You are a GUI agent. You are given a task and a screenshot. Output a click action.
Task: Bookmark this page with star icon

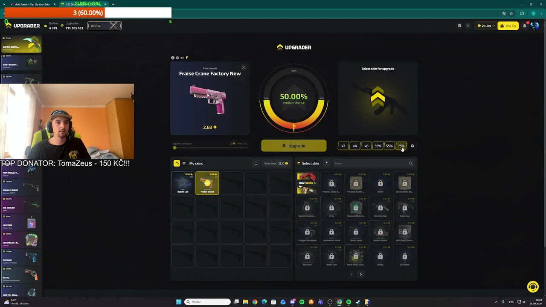511,13
